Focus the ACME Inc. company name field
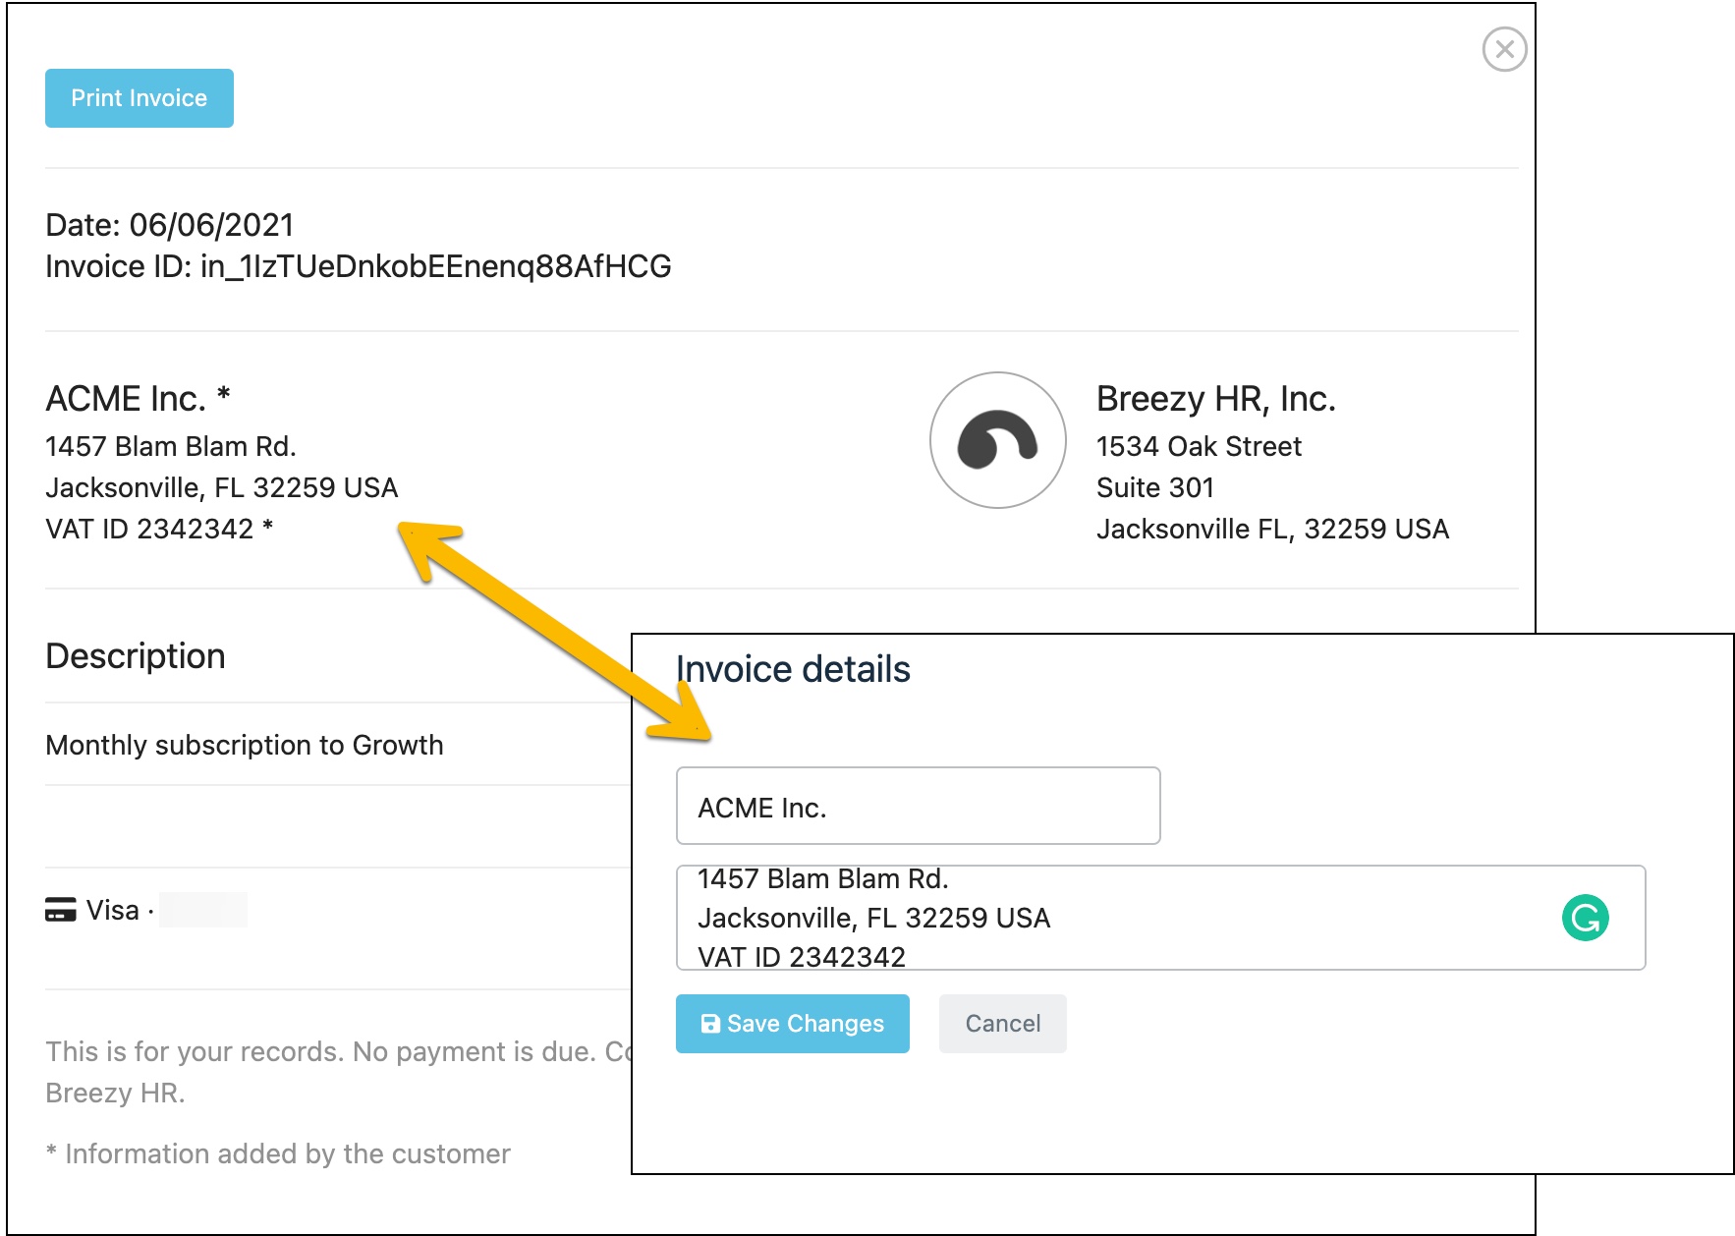1735x1236 pixels. [919, 806]
